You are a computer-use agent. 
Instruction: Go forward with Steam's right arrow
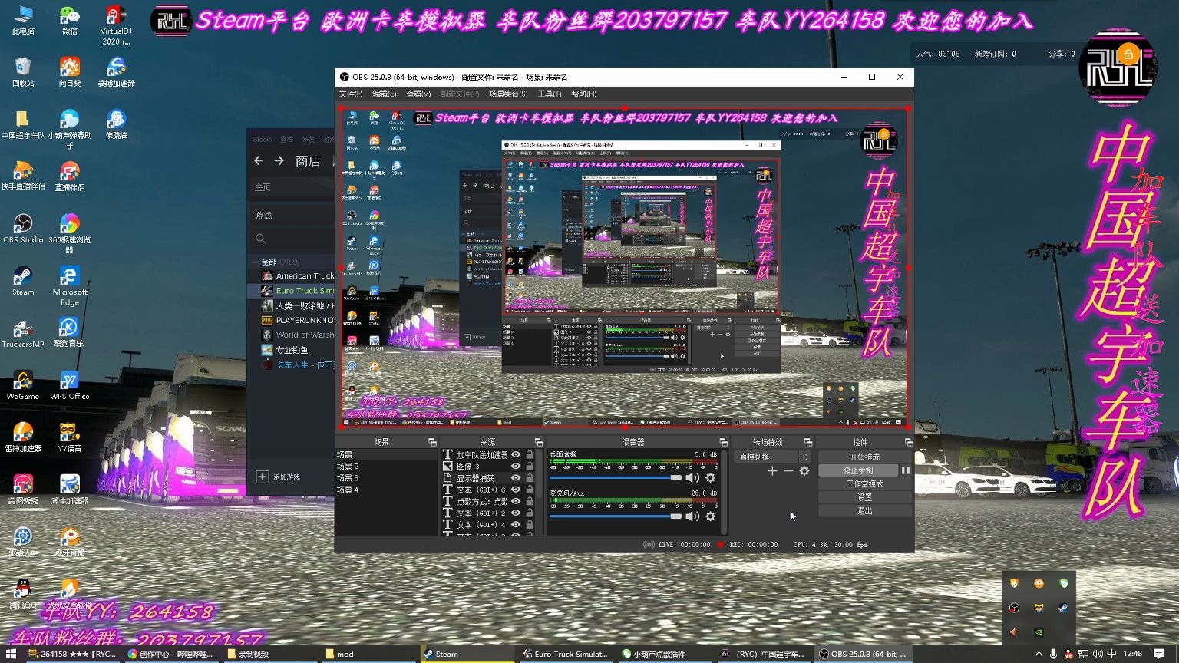pyautogui.click(x=279, y=161)
